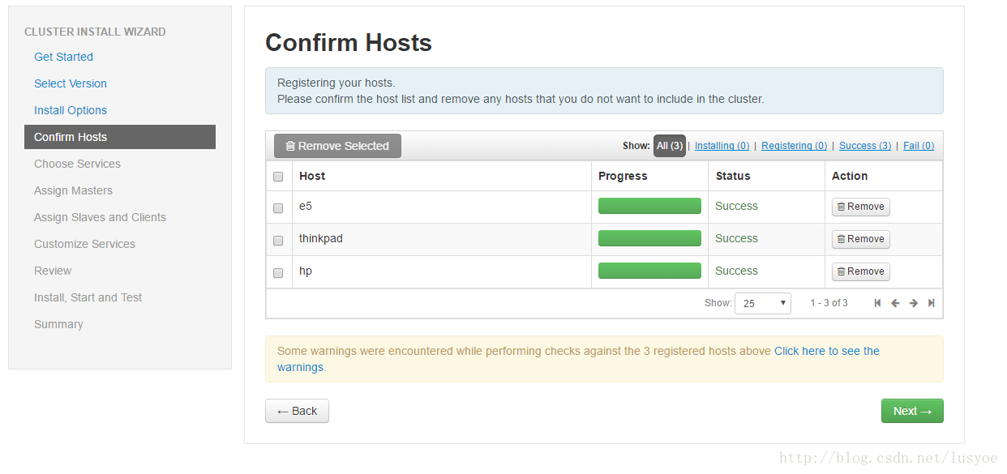Tick the hp host checkbox
The width and height of the screenshot is (1007, 474).
pos(278,273)
